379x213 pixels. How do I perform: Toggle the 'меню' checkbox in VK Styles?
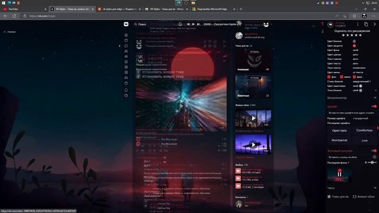coord(341,77)
